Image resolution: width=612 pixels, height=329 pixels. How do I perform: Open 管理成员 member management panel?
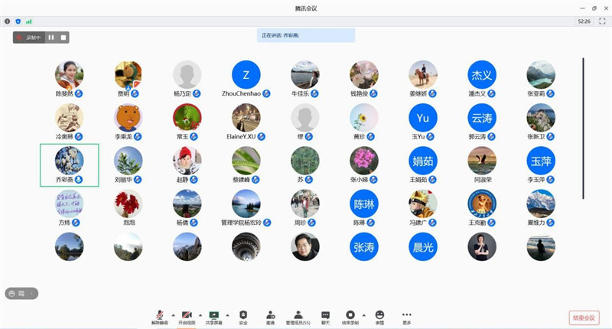point(298,316)
